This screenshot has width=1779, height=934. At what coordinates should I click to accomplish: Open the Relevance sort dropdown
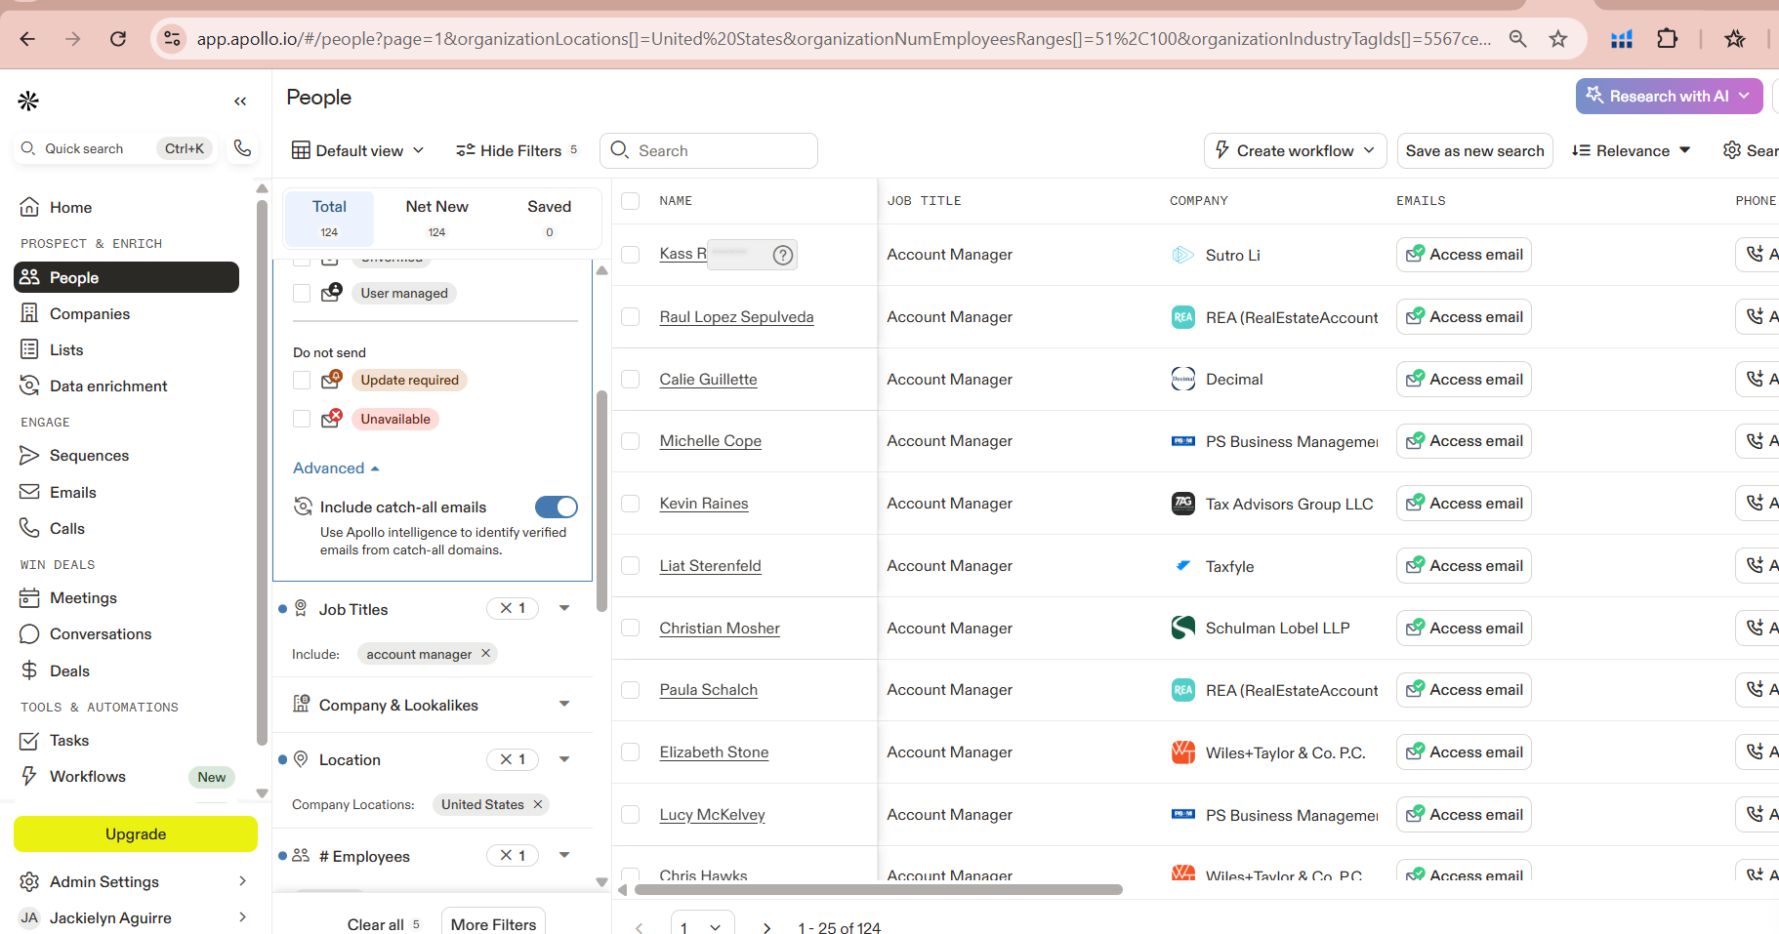pos(1631,150)
